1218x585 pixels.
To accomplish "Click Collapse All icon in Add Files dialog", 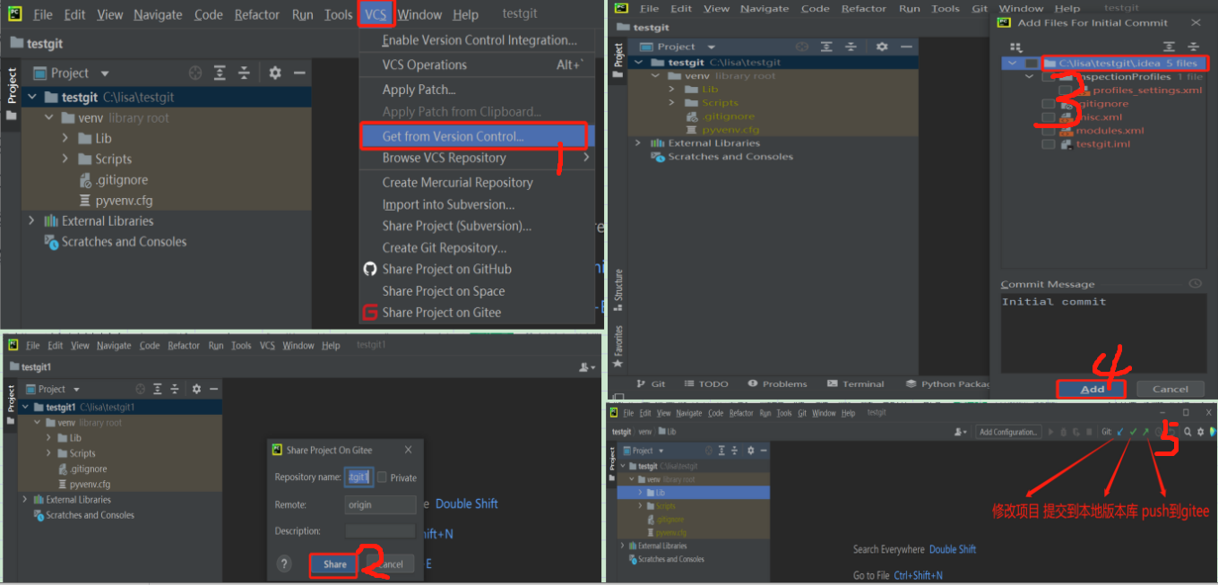I will coord(1193,47).
